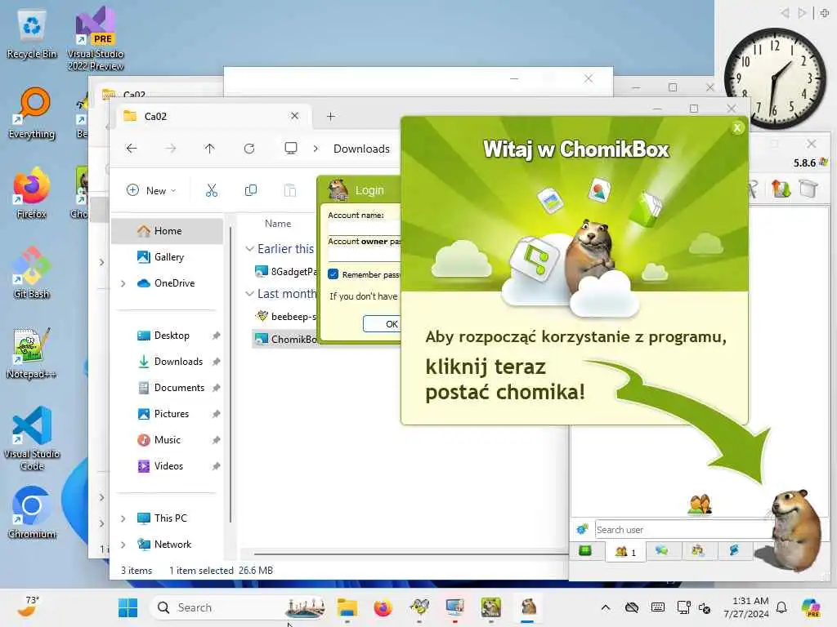
Task: Open the Windows Start menu
Action: 128,607
